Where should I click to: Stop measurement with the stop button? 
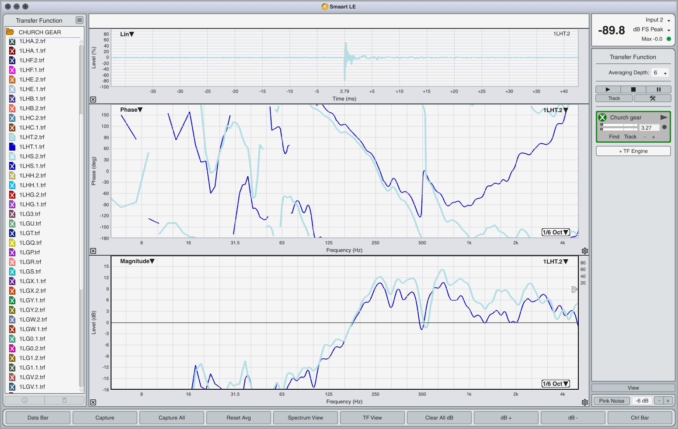tap(633, 89)
